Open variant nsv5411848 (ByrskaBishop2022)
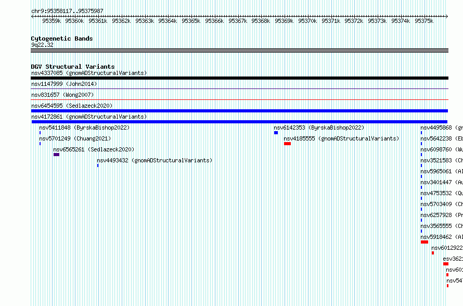 [84, 127]
